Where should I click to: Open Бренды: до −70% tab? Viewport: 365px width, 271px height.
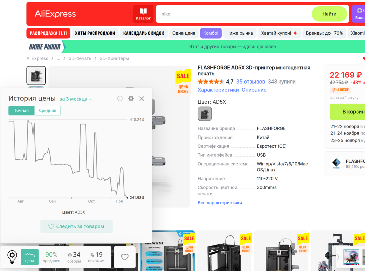(324, 33)
